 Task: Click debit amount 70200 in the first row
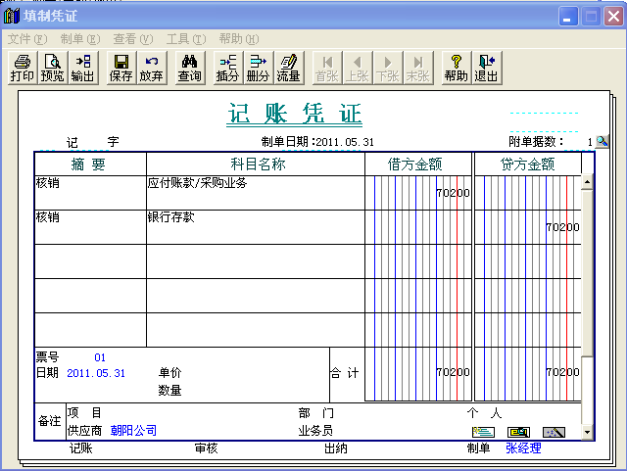(453, 193)
